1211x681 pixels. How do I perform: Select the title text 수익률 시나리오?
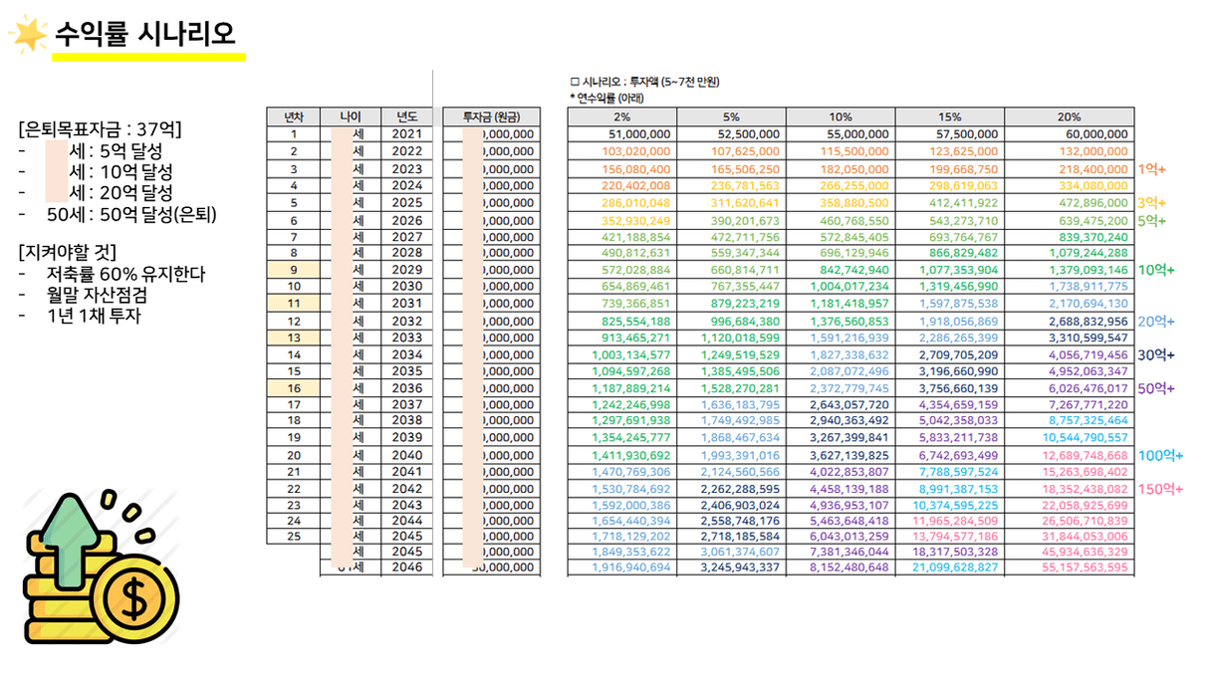(x=145, y=35)
